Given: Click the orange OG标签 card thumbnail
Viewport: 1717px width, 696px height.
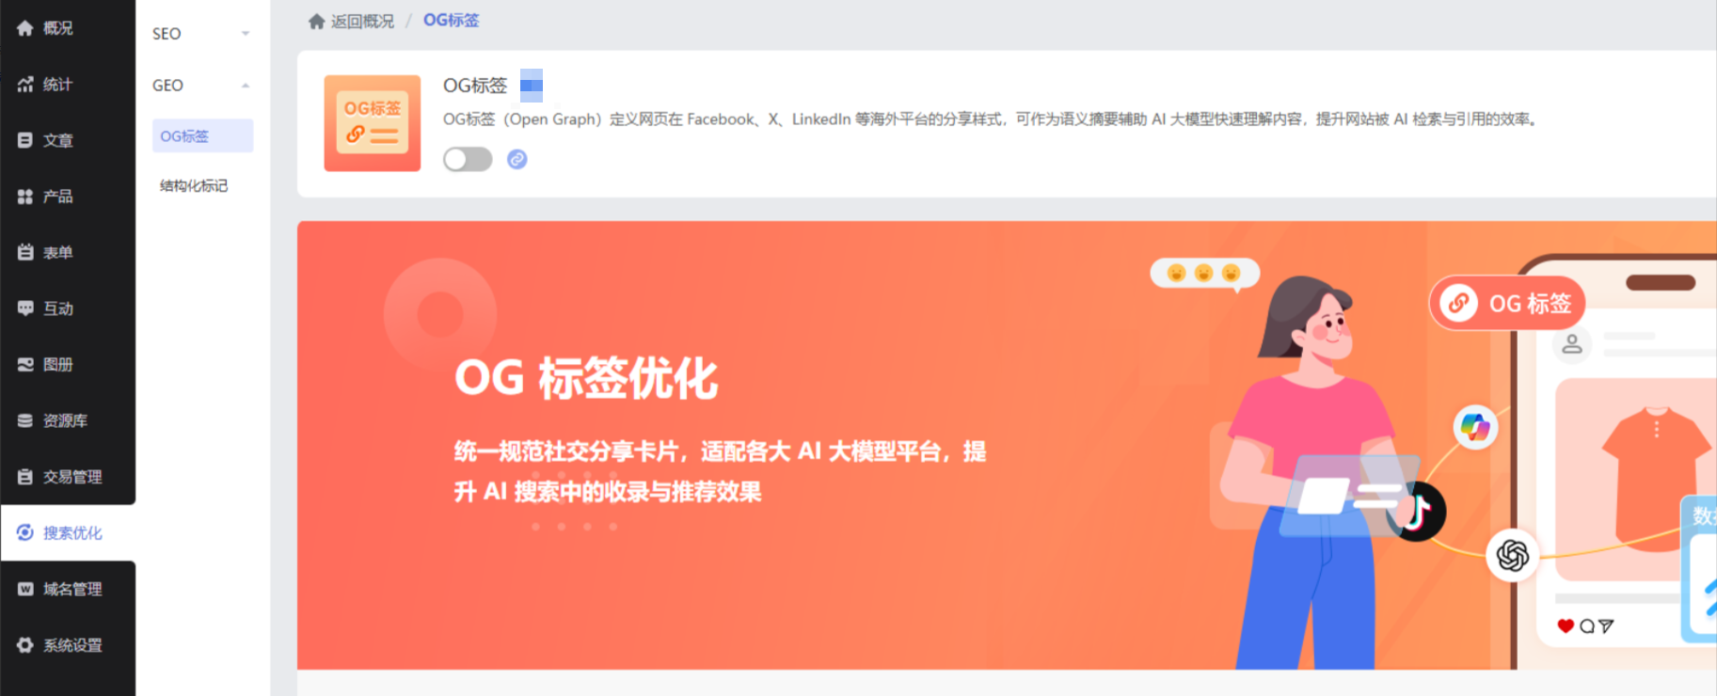Looking at the screenshot, I should pyautogui.click(x=373, y=123).
